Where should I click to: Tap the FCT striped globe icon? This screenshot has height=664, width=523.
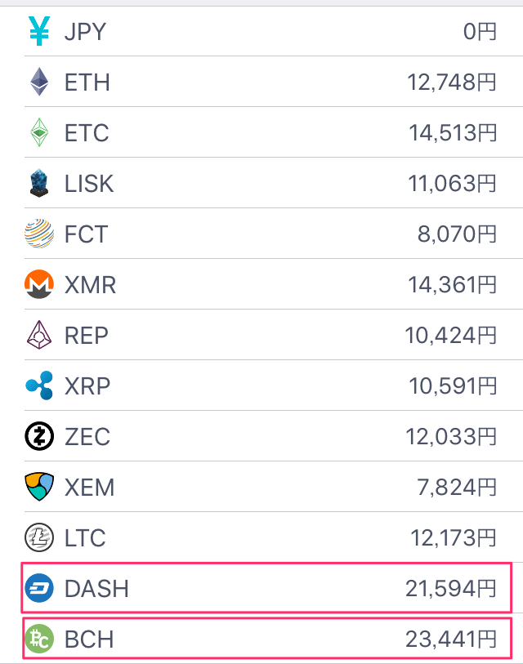tap(39, 234)
